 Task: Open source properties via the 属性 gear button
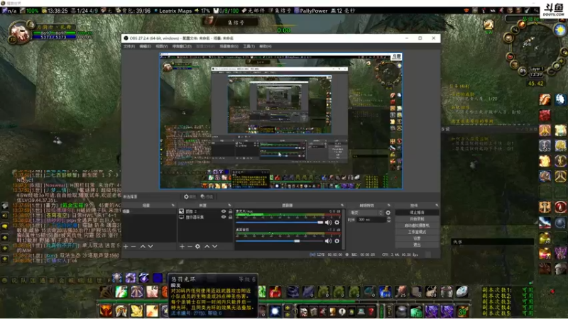(190, 197)
